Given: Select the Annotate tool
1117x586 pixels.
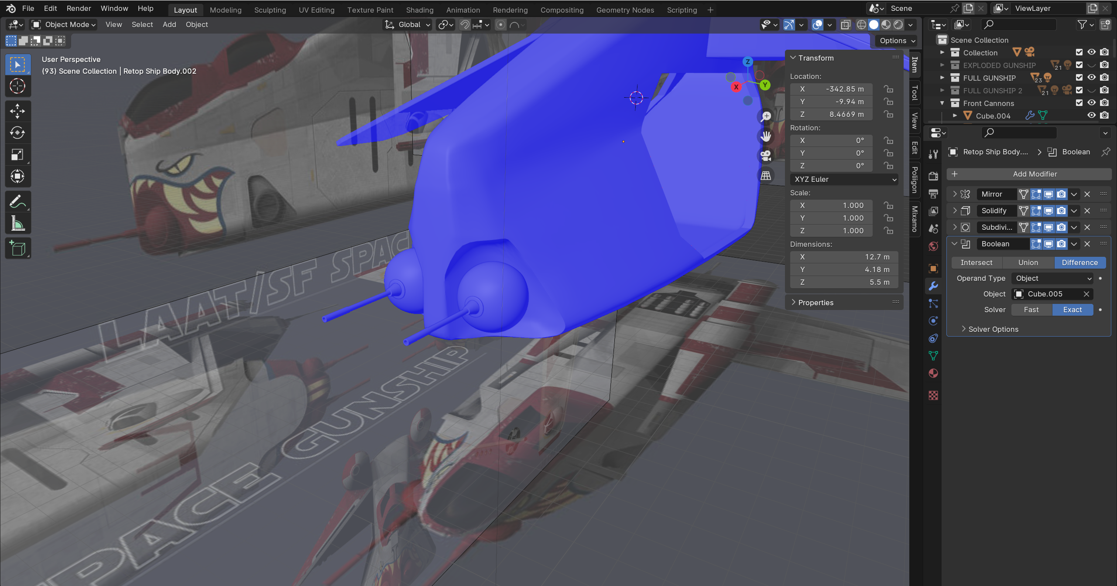Looking at the screenshot, I should pos(18,201).
